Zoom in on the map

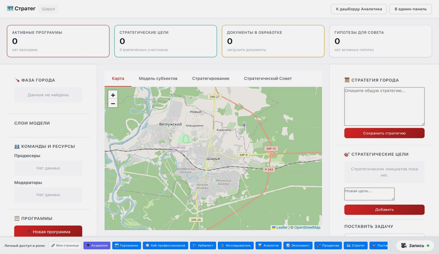[x=113, y=95]
